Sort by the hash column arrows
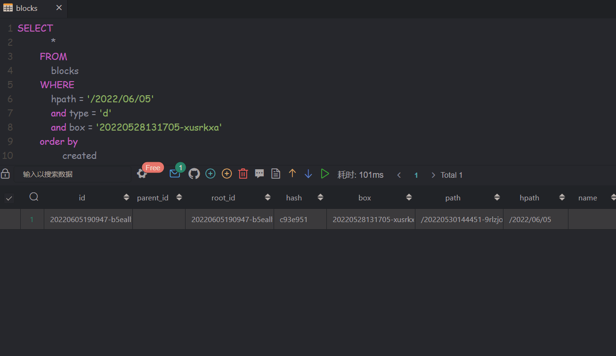This screenshot has width=616, height=356. point(320,198)
